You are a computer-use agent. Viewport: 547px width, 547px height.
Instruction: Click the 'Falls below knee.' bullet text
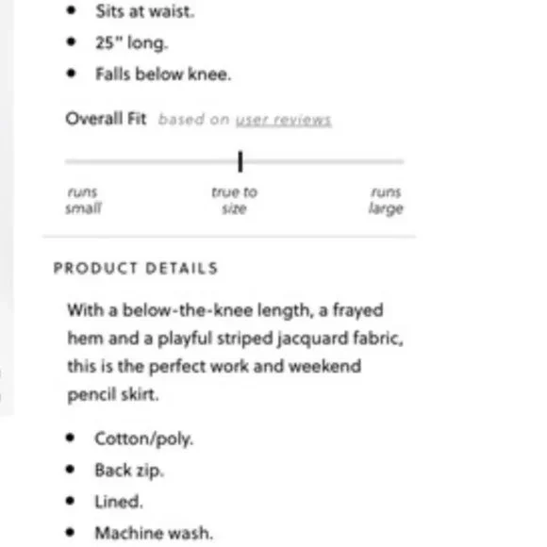[x=163, y=75]
